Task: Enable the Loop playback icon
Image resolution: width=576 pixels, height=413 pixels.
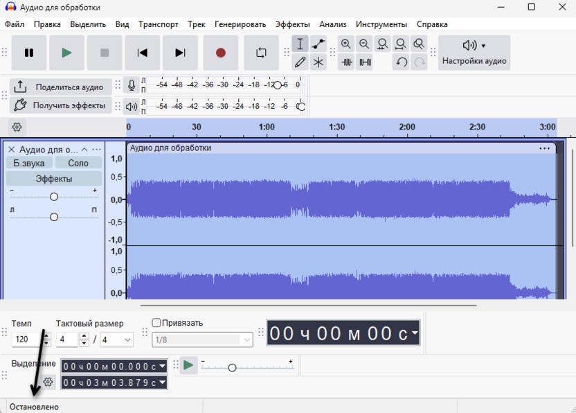Action: (x=261, y=53)
